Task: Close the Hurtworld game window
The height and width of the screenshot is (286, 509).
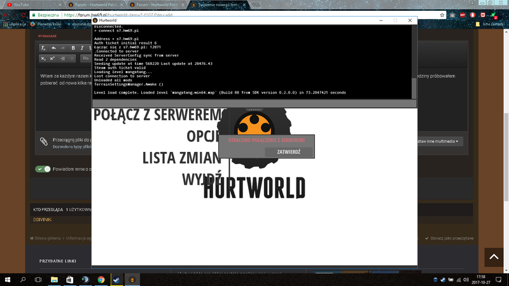Action: pyautogui.click(x=410, y=20)
